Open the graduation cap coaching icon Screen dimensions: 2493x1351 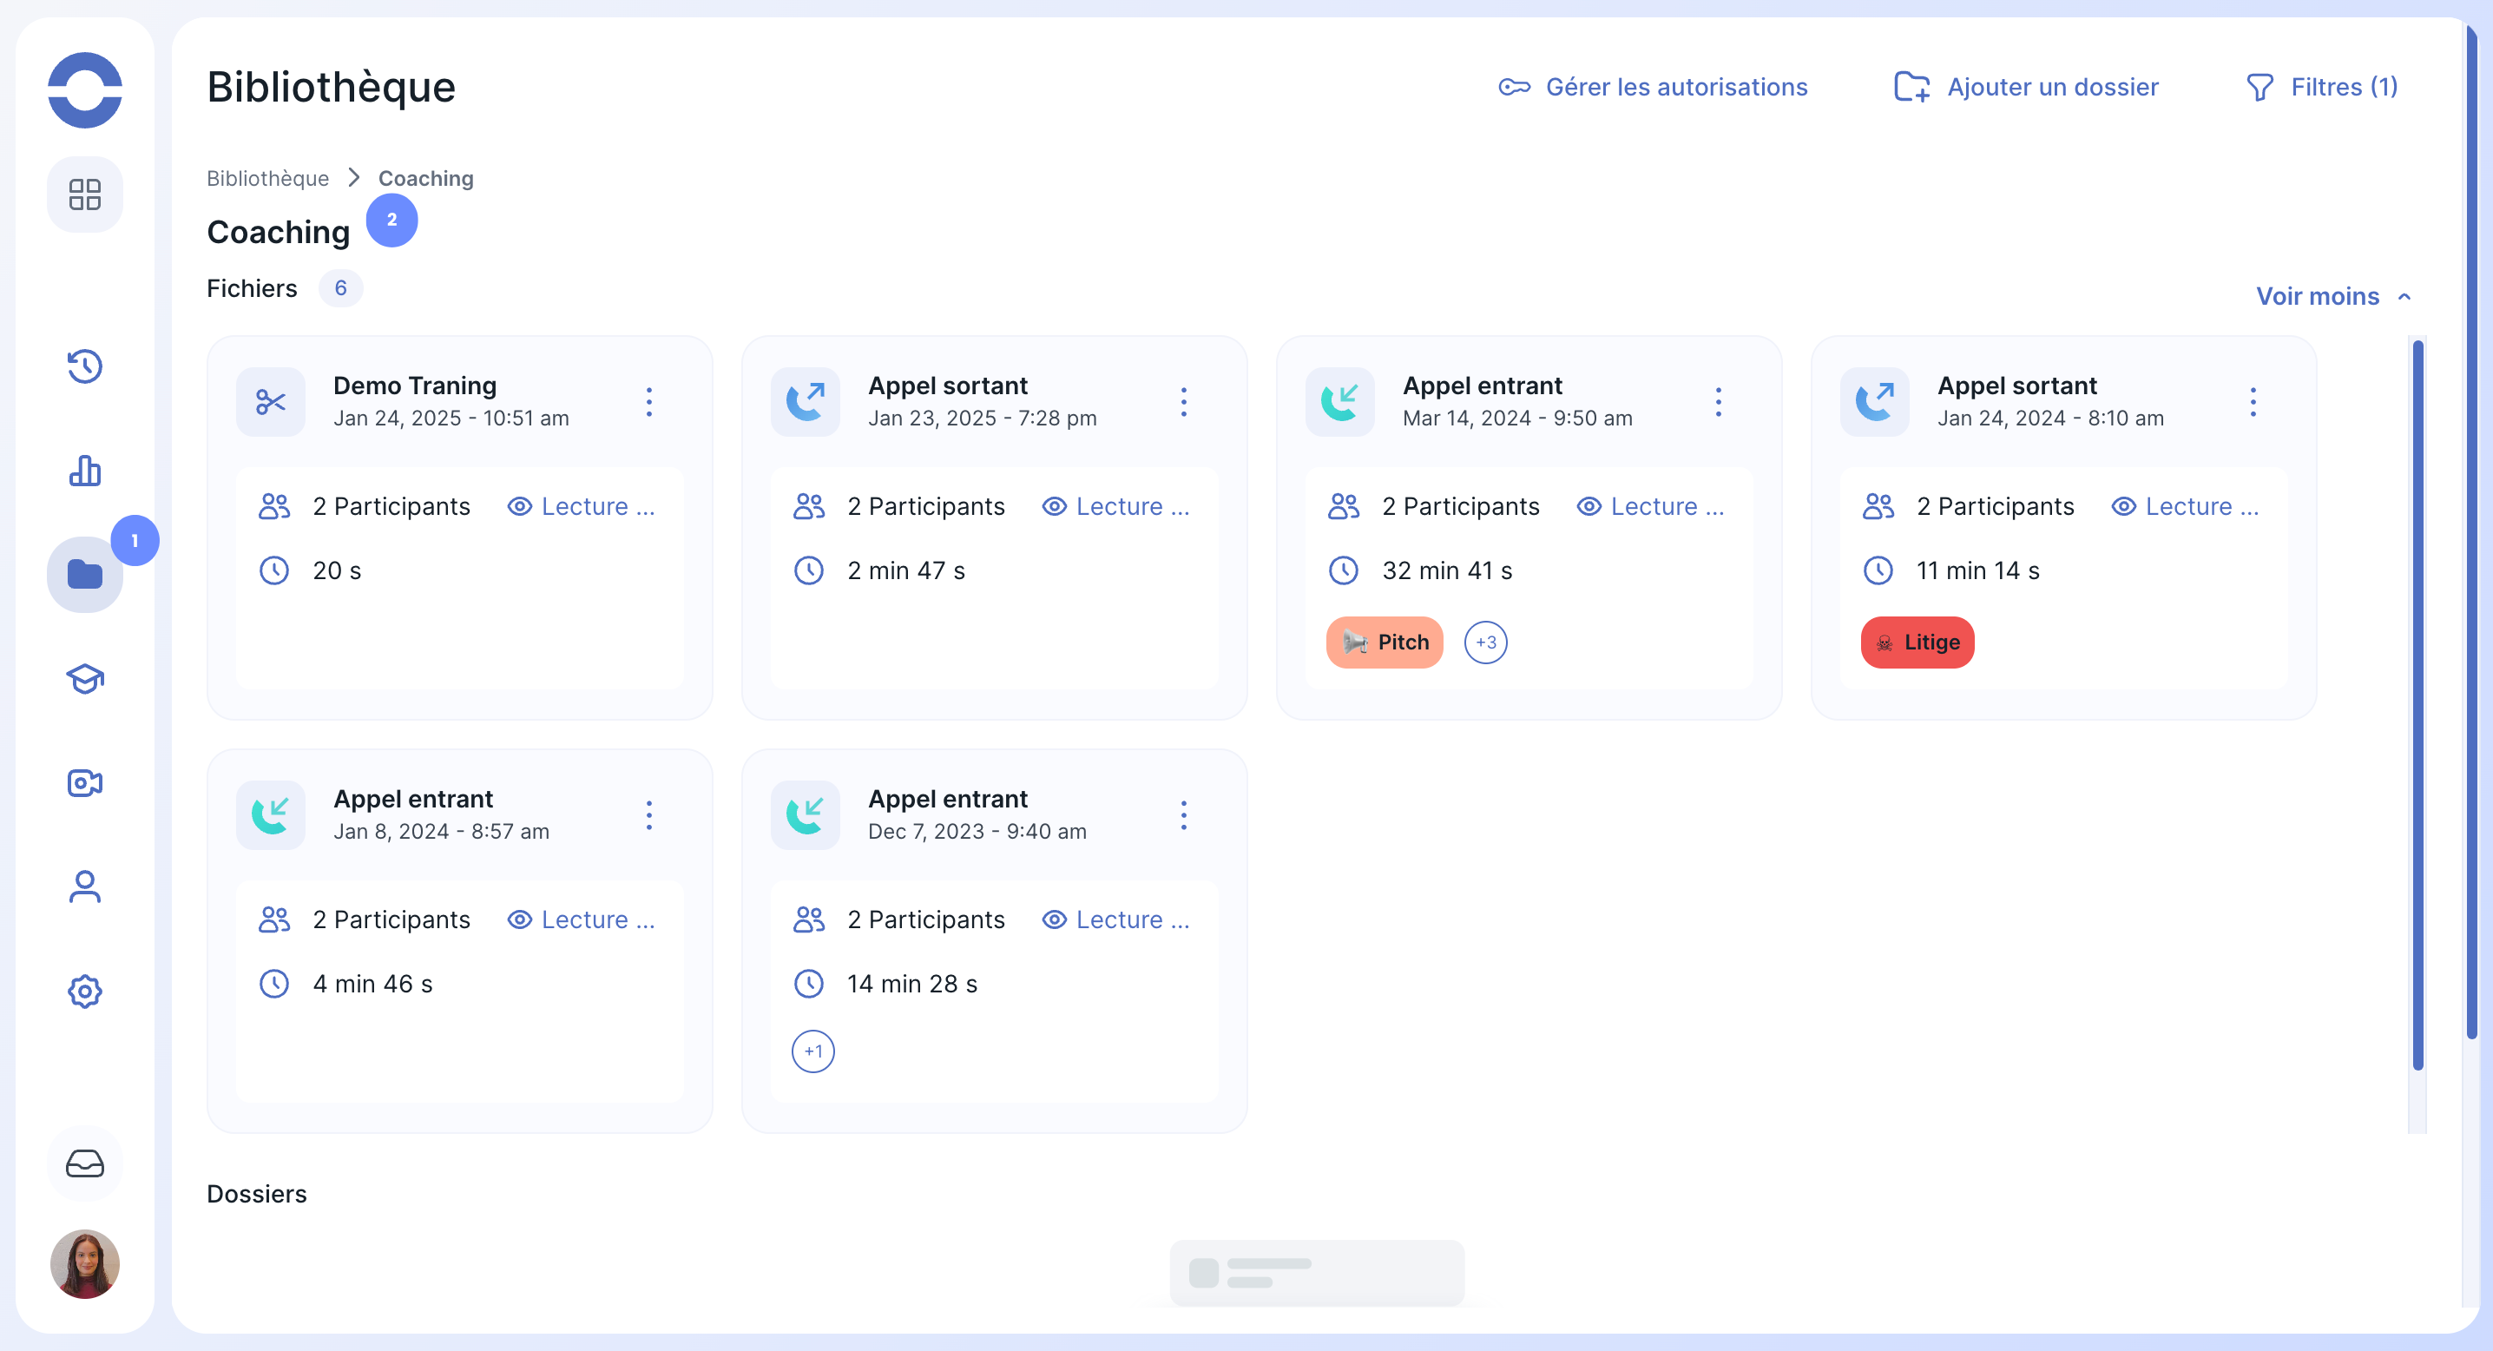tap(85, 678)
